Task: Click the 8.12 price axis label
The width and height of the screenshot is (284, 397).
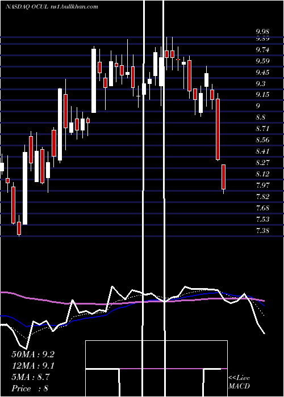Action: [262, 174]
